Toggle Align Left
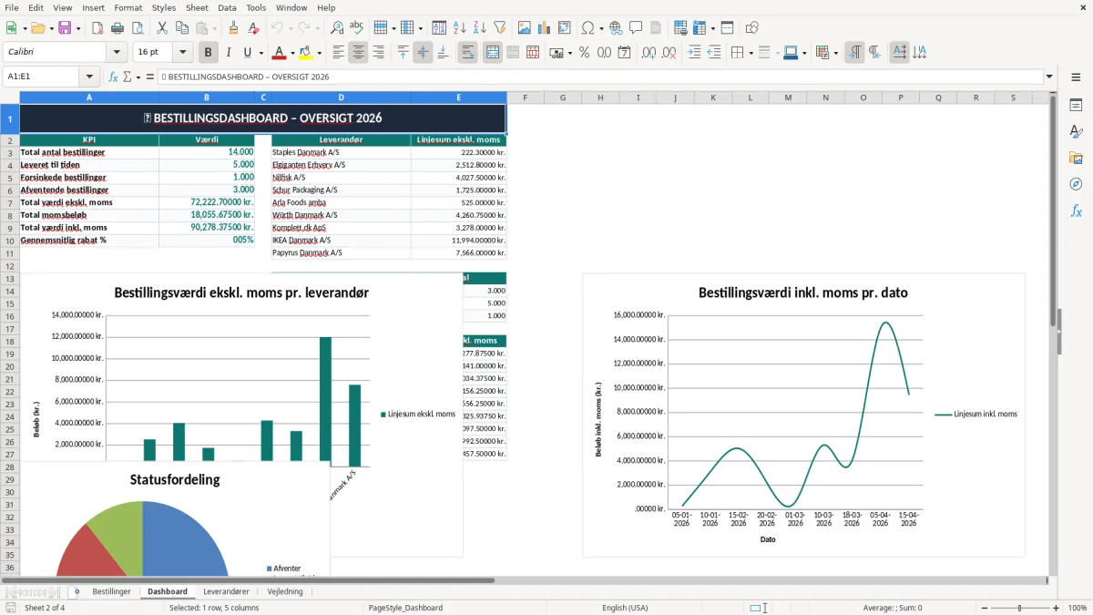The image size is (1093, 615). [338, 53]
